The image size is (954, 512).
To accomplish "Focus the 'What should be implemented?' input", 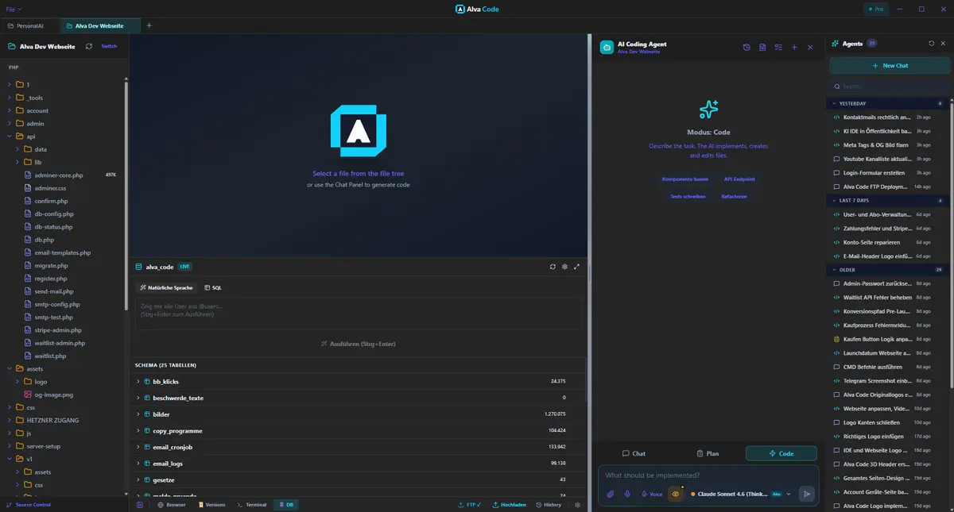I will point(708,475).
